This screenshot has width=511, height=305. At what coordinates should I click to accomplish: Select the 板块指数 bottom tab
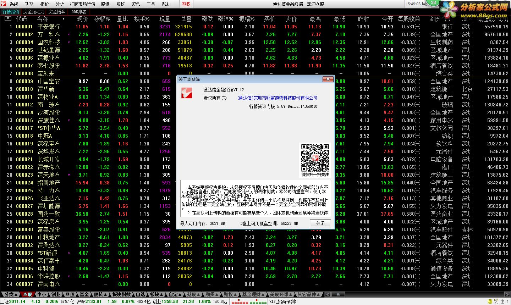point(121,294)
